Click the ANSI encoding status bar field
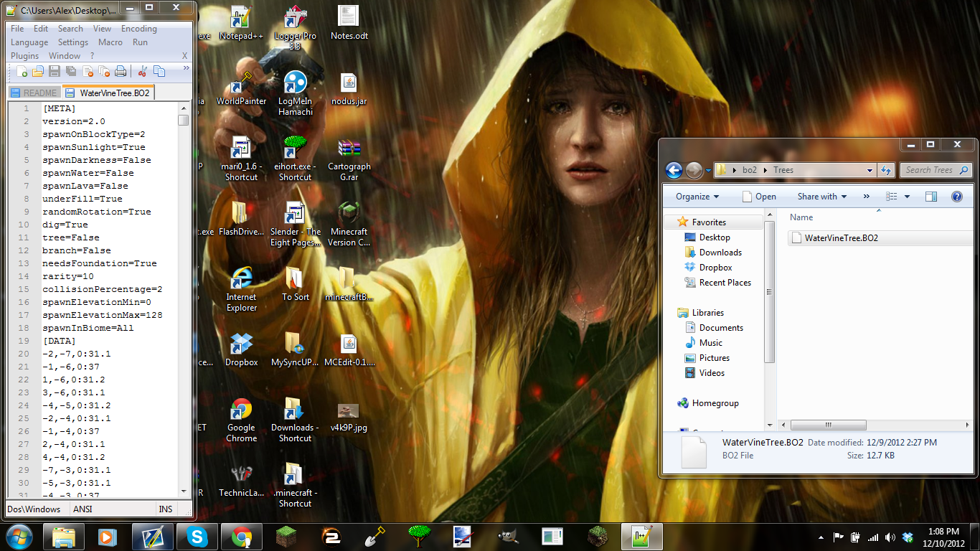The height and width of the screenshot is (551, 980). [x=83, y=509]
